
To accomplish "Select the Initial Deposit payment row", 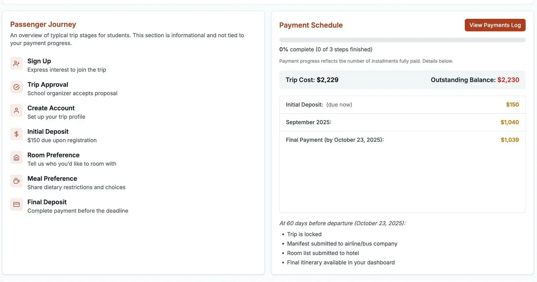I will [402, 104].
